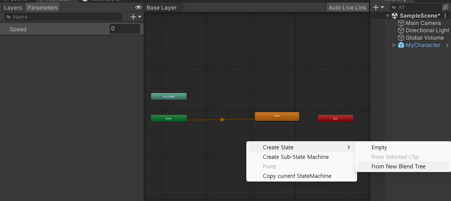The height and width of the screenshot is (201, 451).
Task: Choose From New Blend Tree
Action: (403, 167)
